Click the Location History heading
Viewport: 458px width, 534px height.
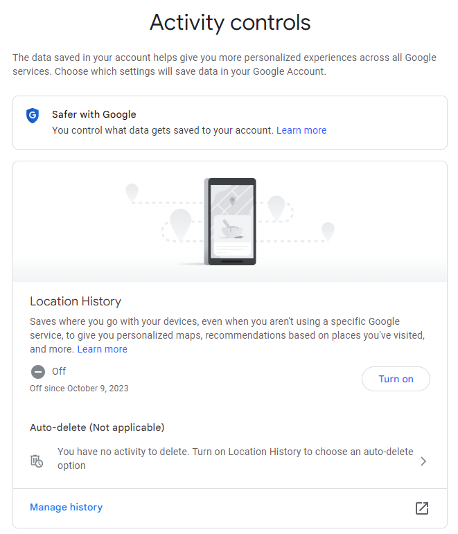pos(76,301)
